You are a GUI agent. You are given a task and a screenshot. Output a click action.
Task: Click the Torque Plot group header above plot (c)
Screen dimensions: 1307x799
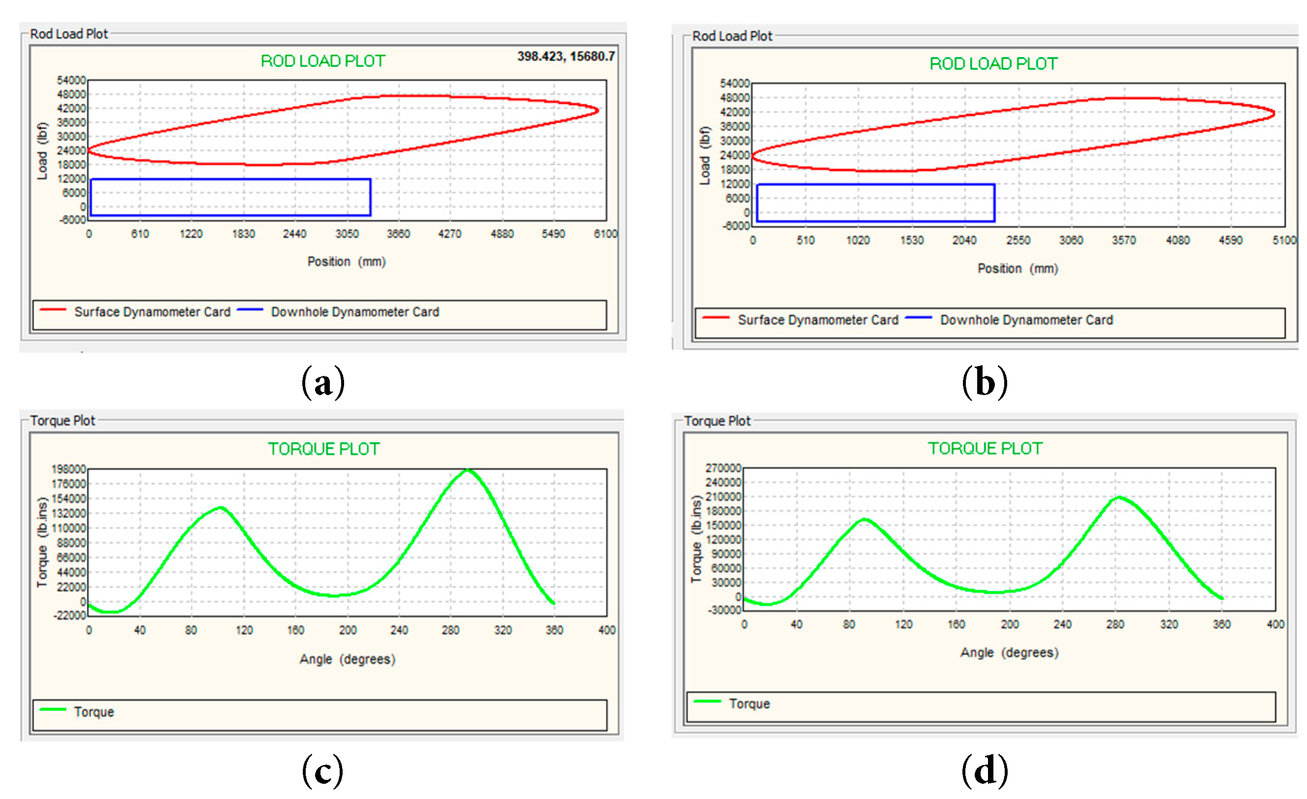tap(62, 421)
